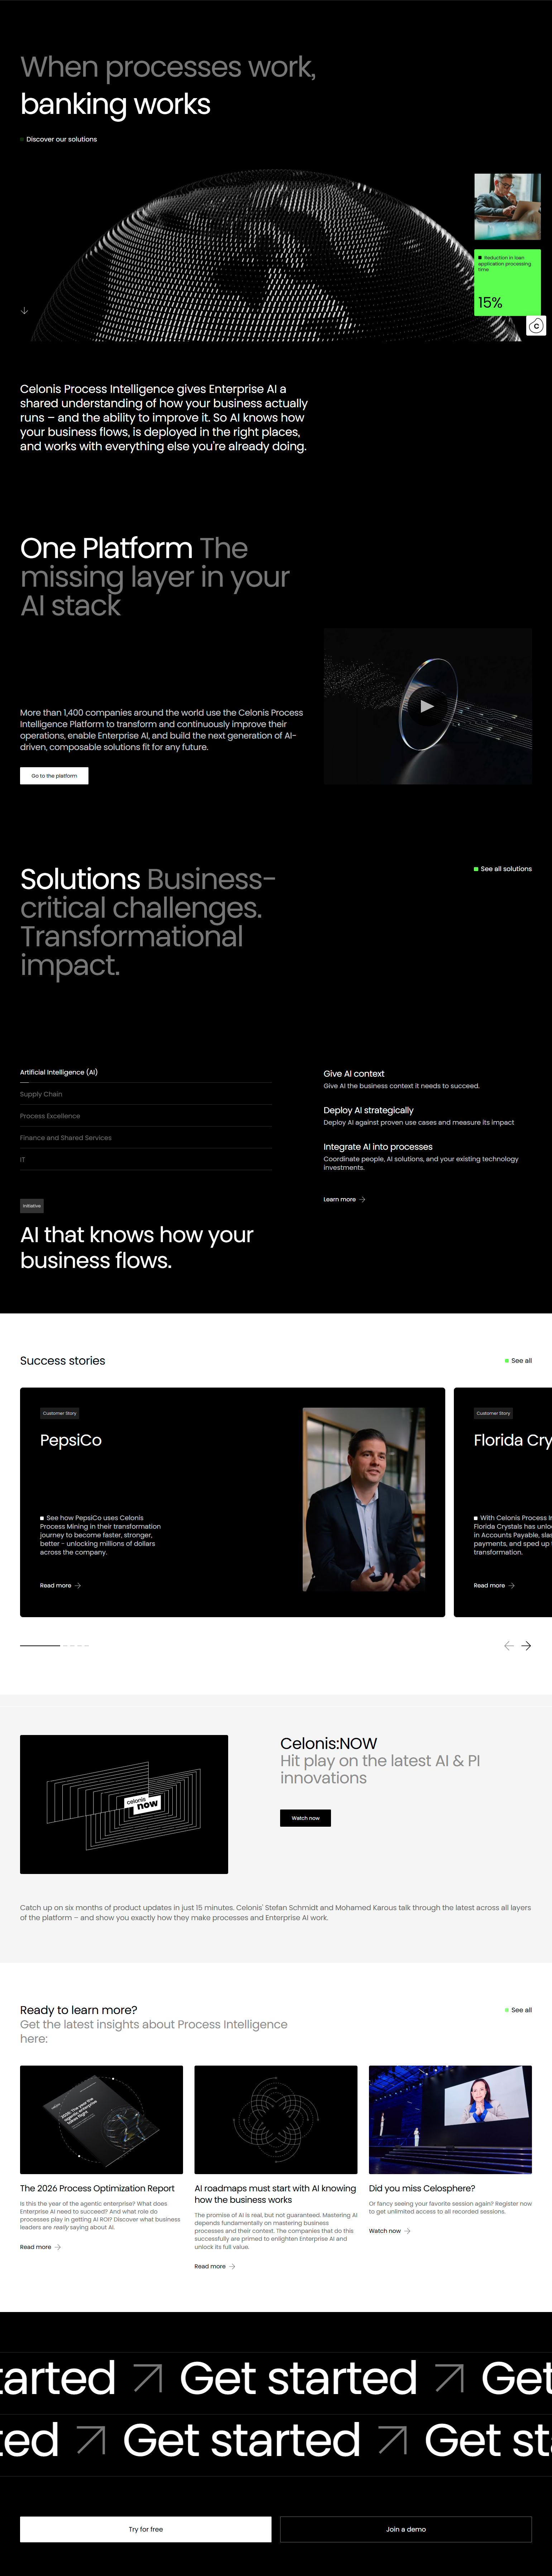Image resolution: width=552 pixels, height=2576 pixels.
Task: Click the Customer Story label on PepsiCo card
Action: pos(60,1413)
